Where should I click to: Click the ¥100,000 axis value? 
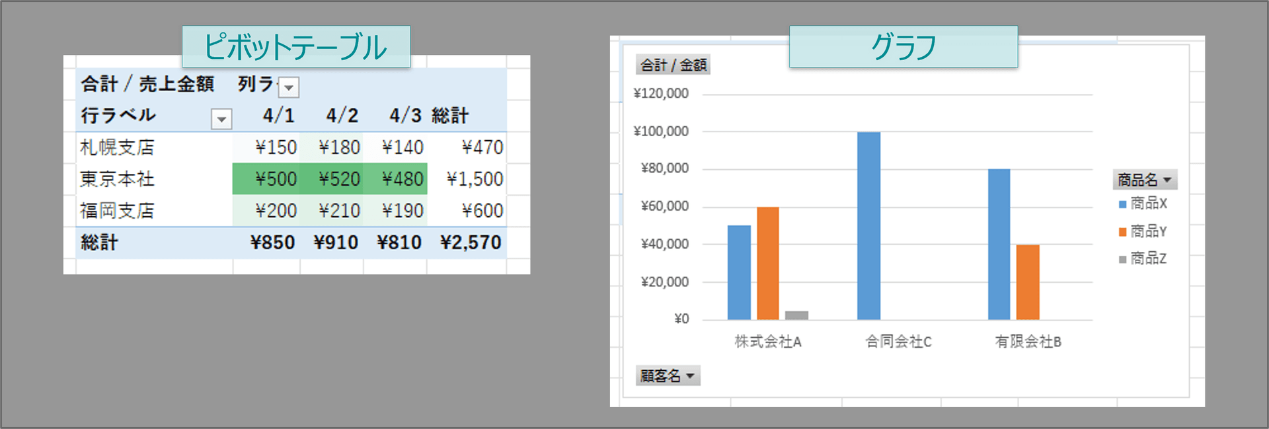coord(661,131)
